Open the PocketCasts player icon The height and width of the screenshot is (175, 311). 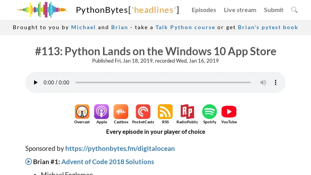[x=143, y=112]
